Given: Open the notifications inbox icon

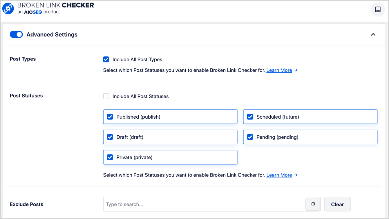Looking at the screenshot, I should coord(377,9).
